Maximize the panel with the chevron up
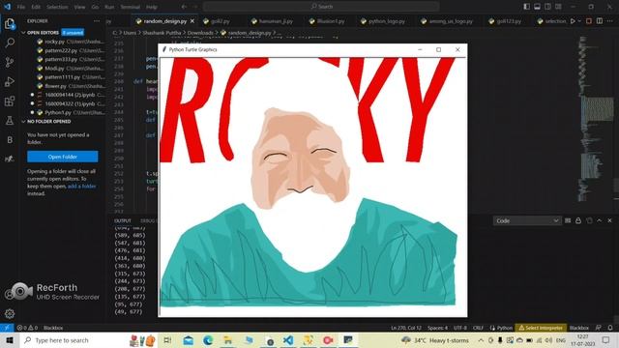The image size is (619, 348). pos(600,220)
